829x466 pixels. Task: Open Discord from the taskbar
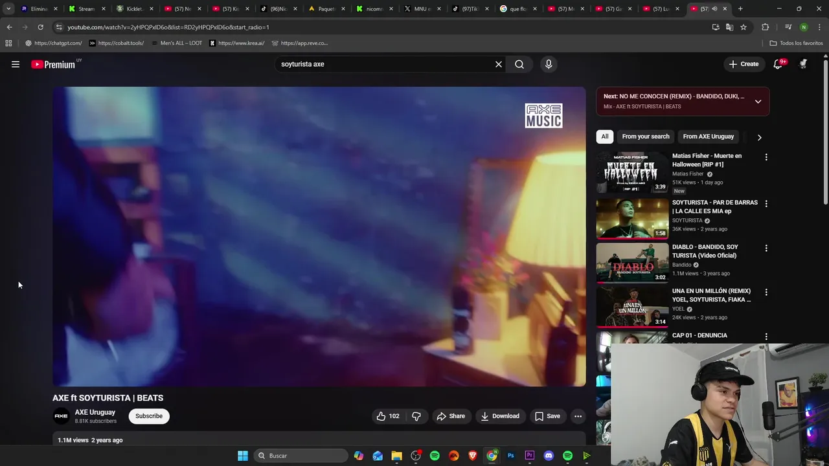[549, 456]
